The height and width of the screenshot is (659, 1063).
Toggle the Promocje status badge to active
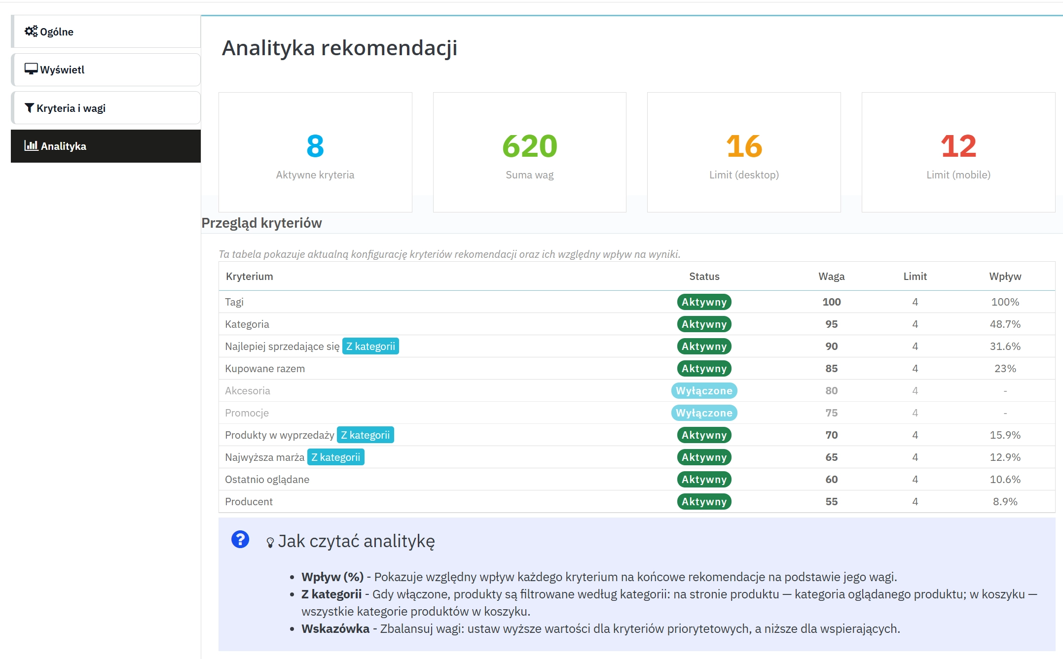point(704,413)
